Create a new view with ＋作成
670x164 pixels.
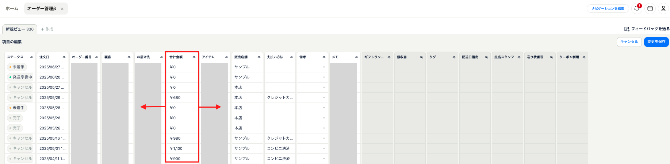[x=47, y=29]
